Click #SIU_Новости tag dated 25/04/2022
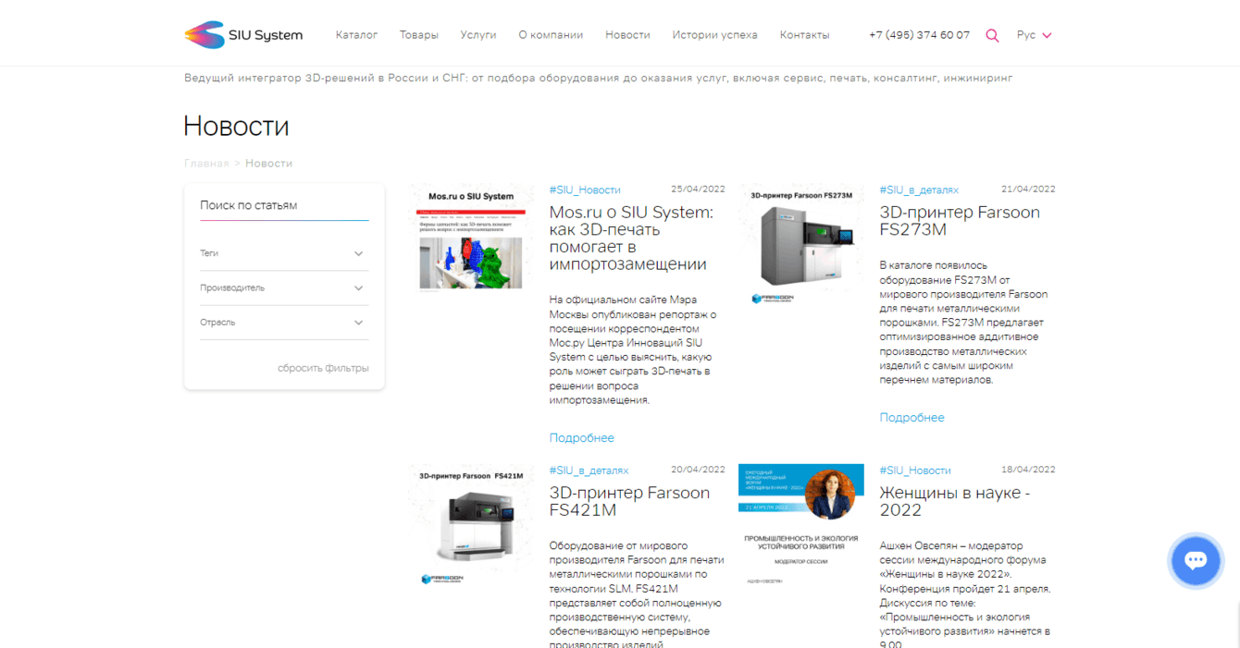This screenshot has width=1240, height=648. (585, 190)
